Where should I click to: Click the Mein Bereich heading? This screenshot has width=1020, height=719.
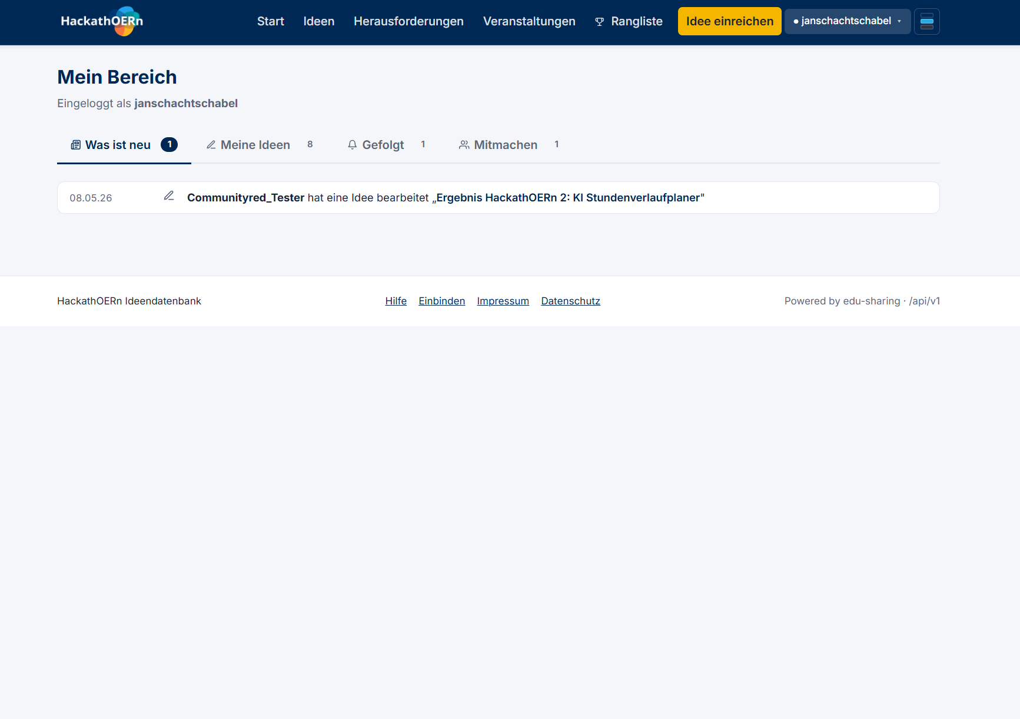(117, 77)
